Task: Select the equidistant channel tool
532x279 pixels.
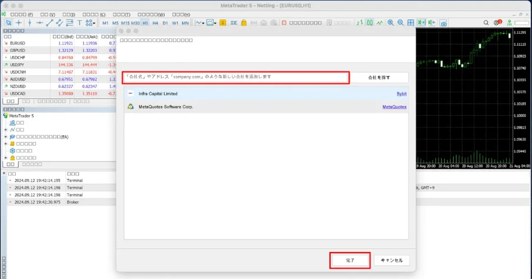Action: tap(59, 23)
